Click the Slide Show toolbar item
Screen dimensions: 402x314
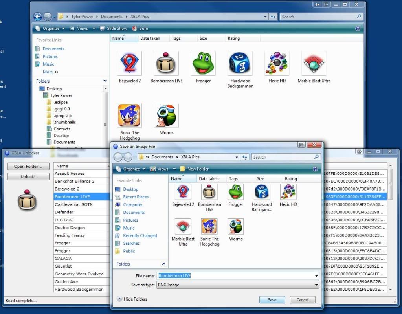(x=114, y=28)
